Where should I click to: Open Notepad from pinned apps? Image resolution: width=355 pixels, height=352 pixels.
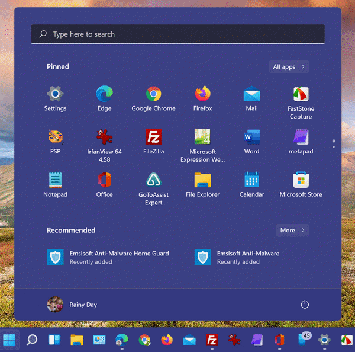coord(55,185)
